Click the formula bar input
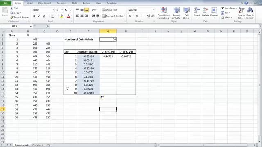 pos(154,26)
